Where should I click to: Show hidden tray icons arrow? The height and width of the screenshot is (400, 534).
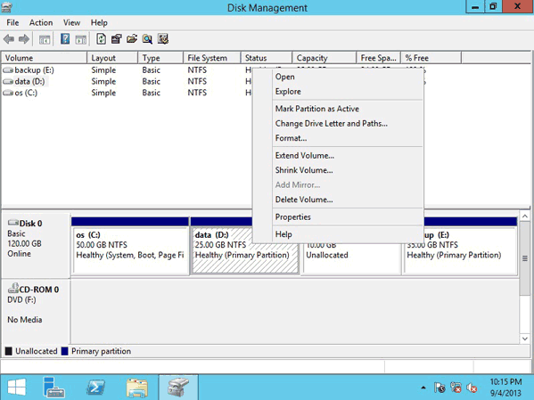(x=423, y=388)
